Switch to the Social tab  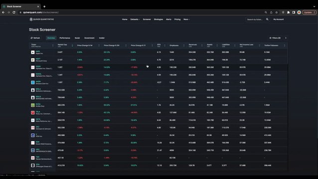[x=77, y=38]
